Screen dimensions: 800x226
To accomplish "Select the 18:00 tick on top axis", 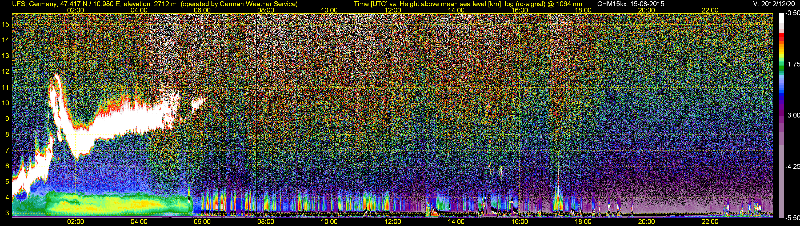I will coord(583,10).
